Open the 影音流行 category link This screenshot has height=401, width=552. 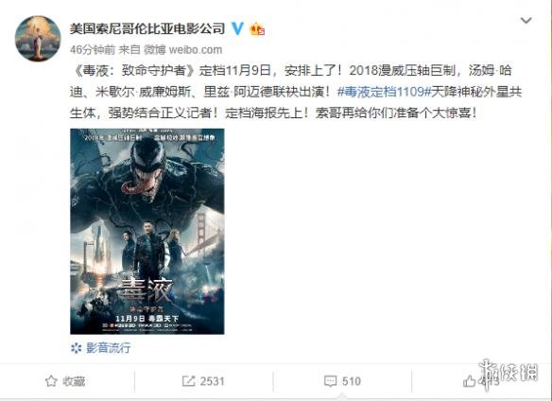tap(109, 348)
